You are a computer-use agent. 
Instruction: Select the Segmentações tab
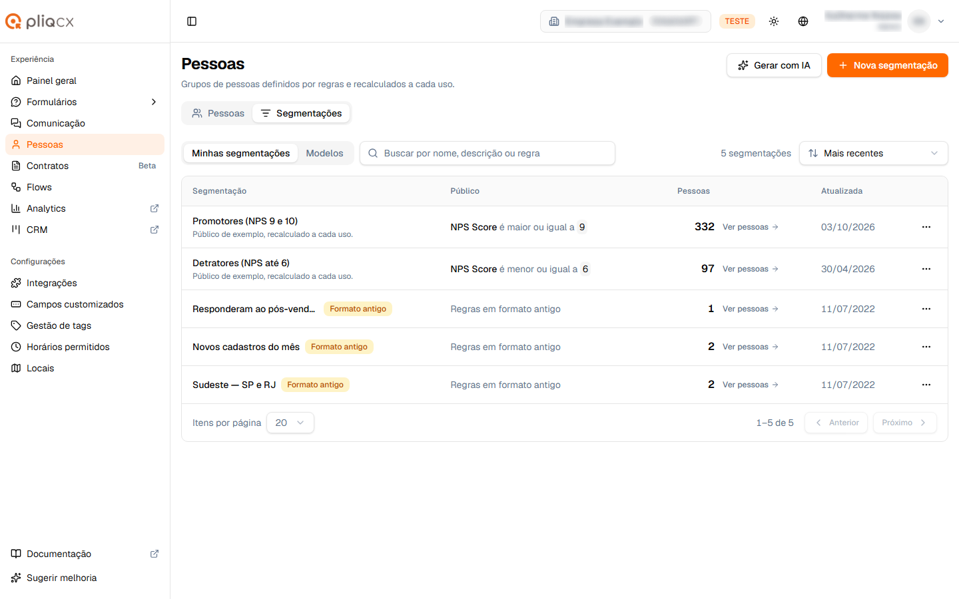point(301,113)
